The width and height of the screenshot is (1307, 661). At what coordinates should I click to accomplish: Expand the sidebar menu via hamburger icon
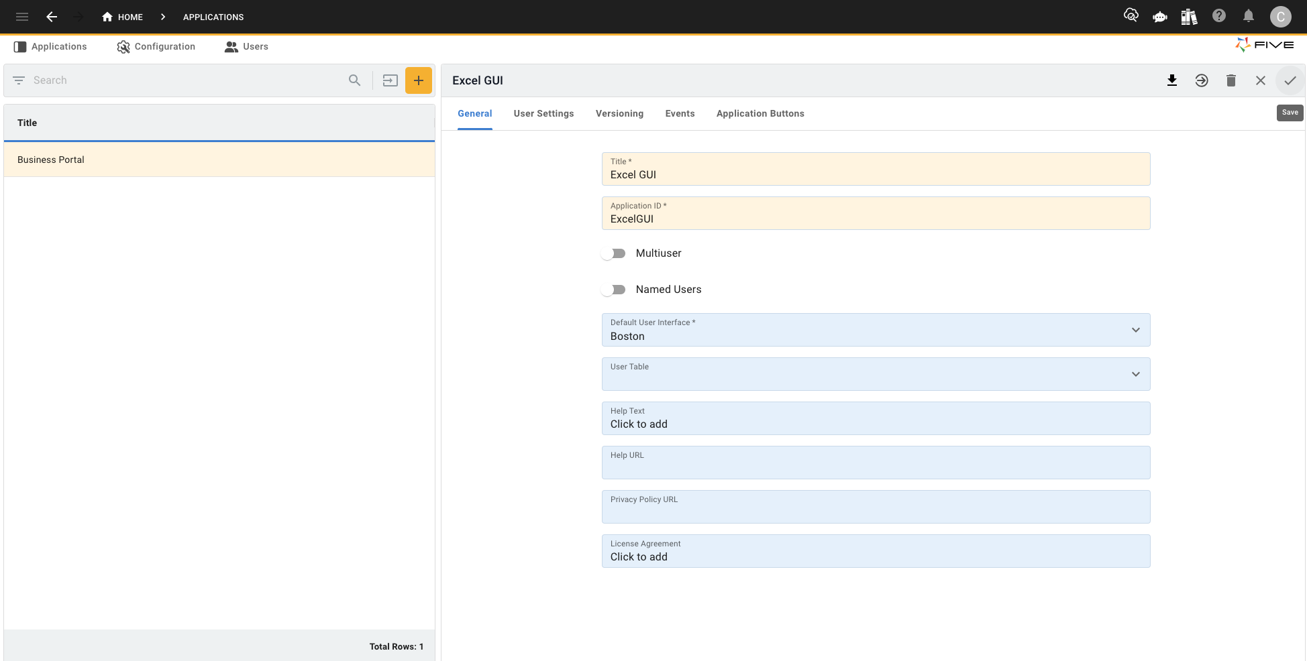pos(21,16)
